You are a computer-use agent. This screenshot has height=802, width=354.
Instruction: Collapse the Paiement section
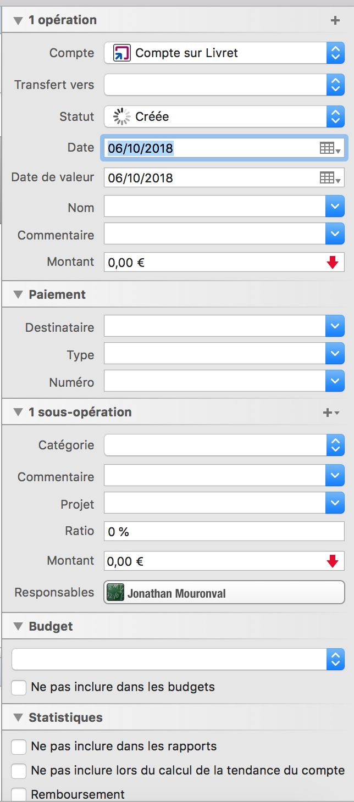pyautogui.click(x=18, y=295)
